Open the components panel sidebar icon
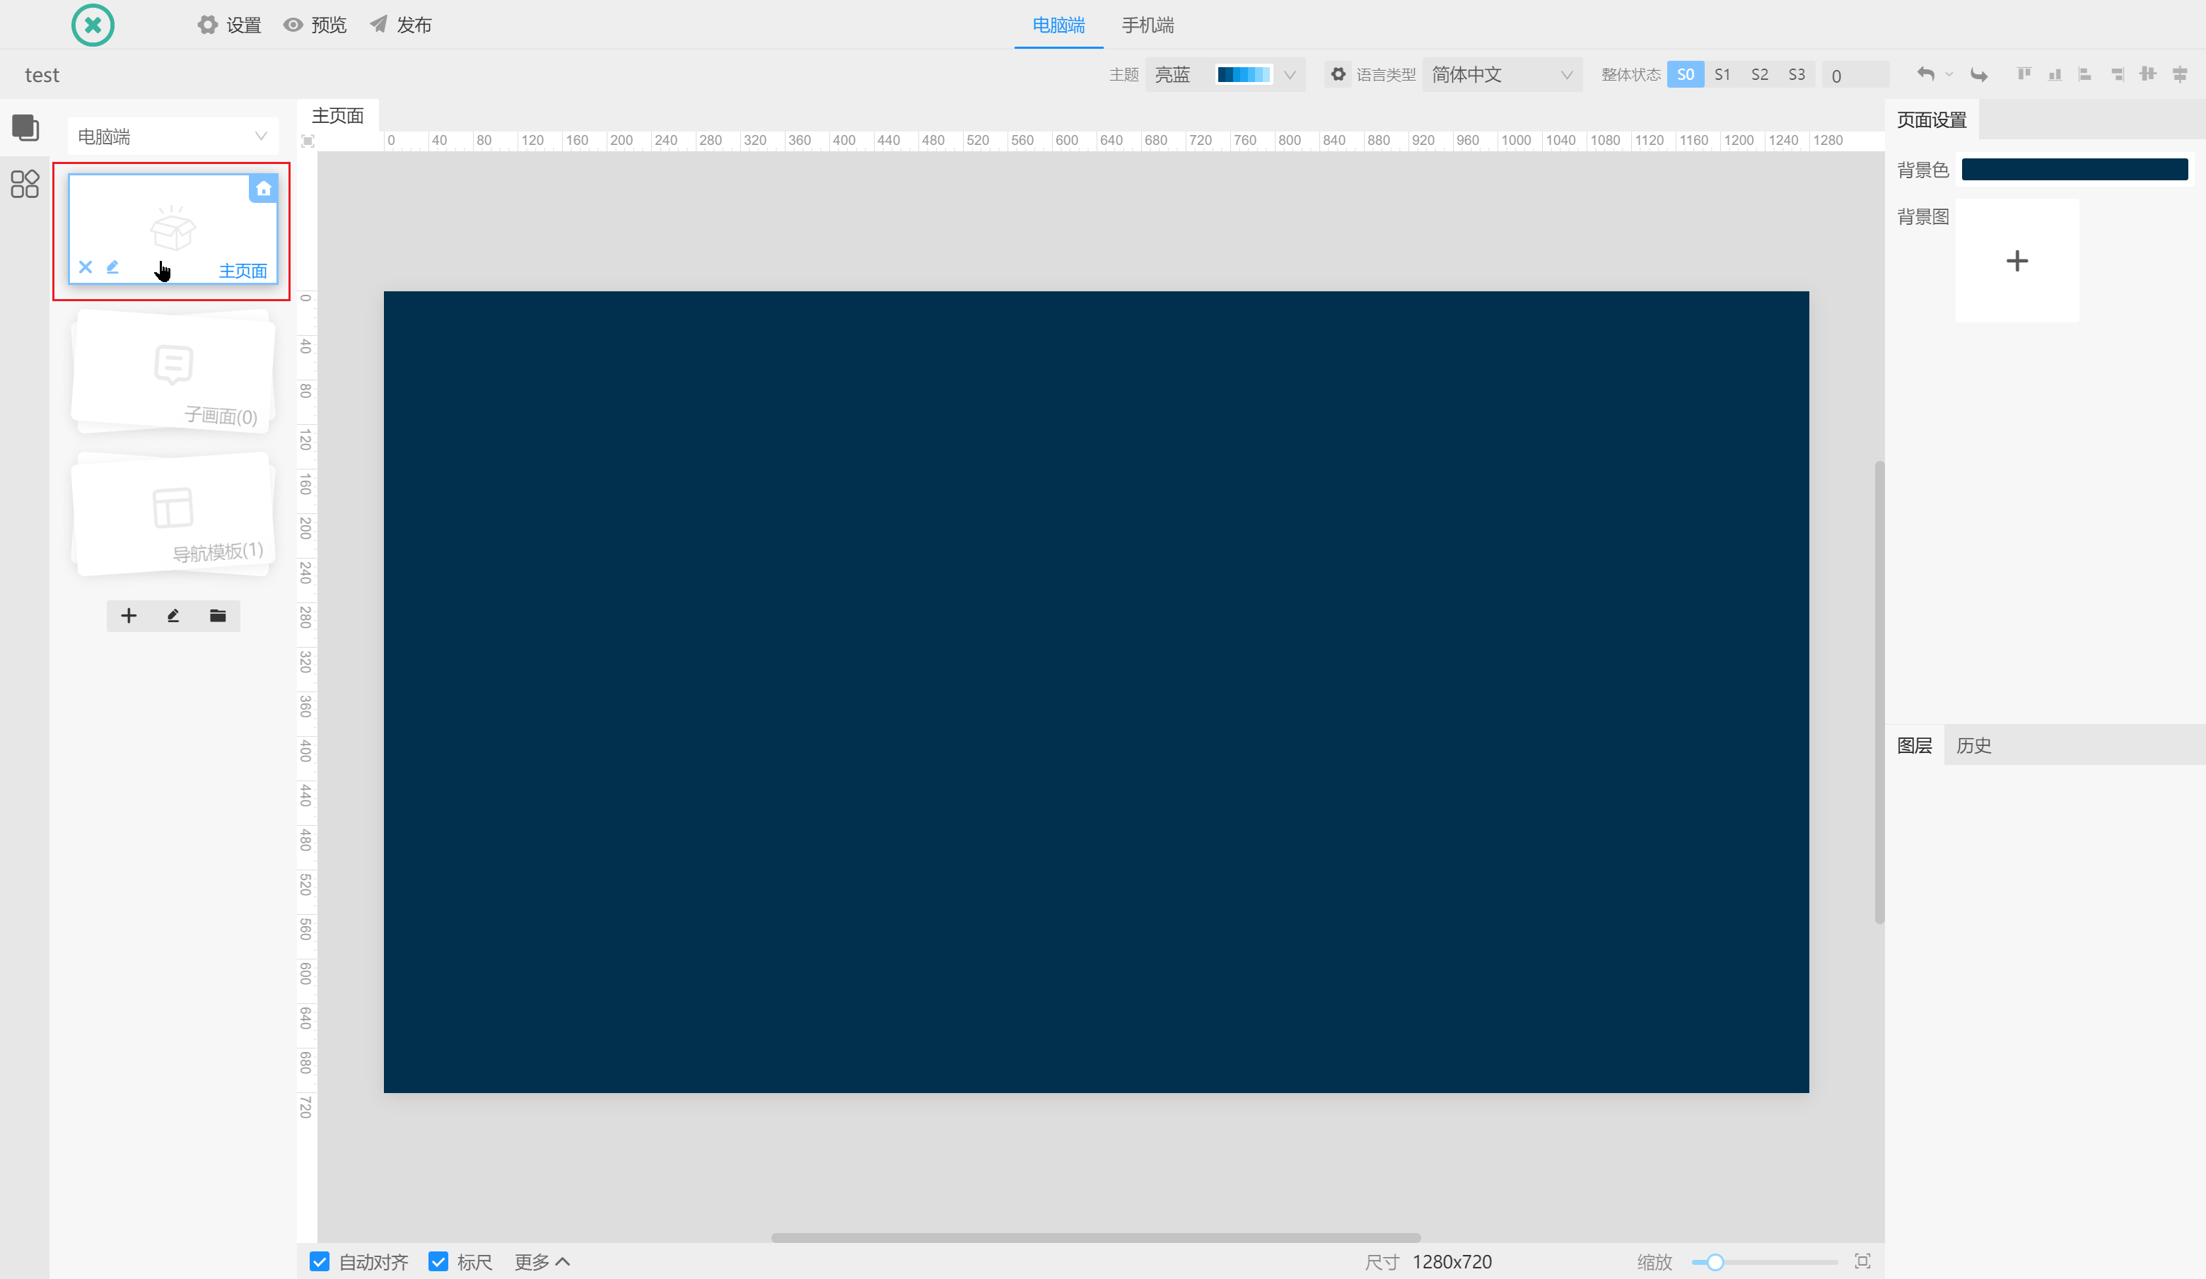 [25, 184]
